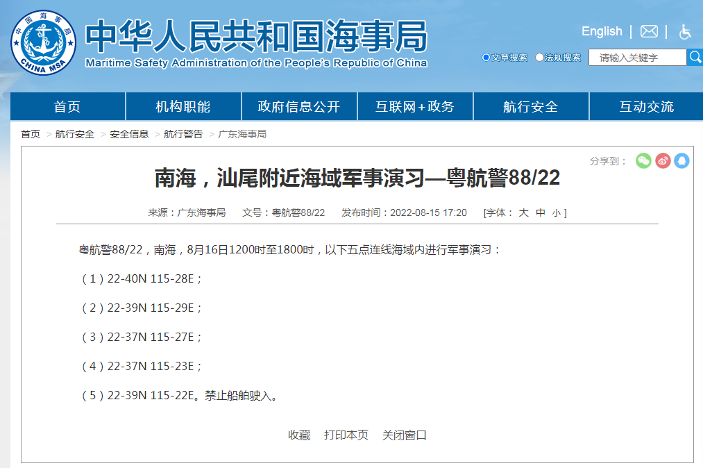The image size is (703, 468).
Task: Select the 文章搜索 radio button
Action: pos(485,58)
